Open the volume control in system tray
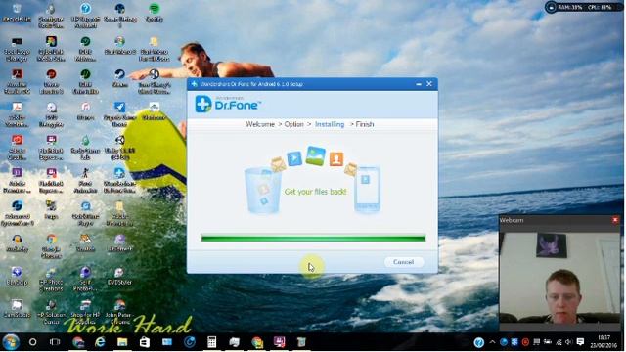 [569, 342]
